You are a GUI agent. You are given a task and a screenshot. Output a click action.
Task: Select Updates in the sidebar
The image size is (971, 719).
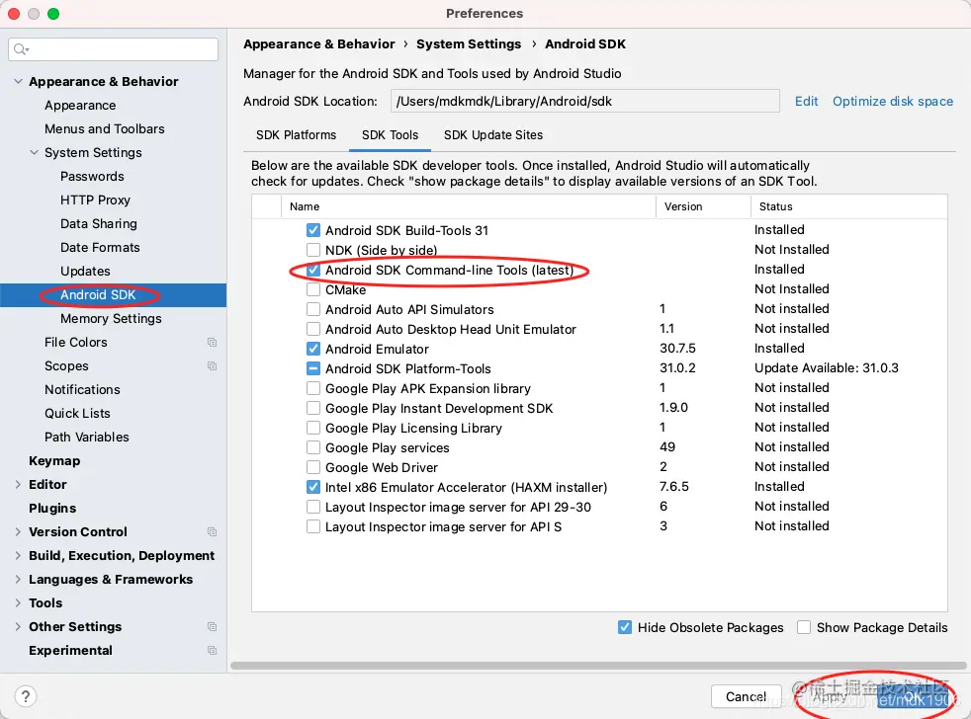click(85, 271)
